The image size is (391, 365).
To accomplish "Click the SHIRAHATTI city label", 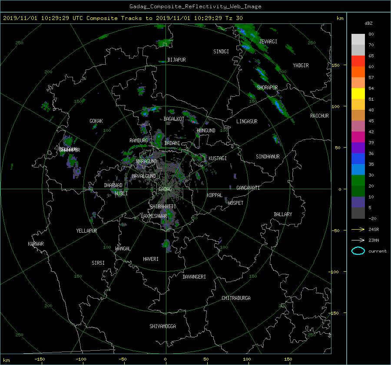I will point(163,207).
